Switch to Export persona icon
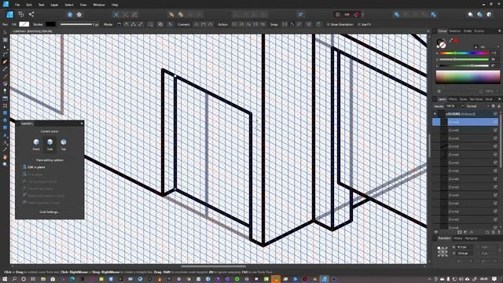503x283 pixels. coord(31,14)
